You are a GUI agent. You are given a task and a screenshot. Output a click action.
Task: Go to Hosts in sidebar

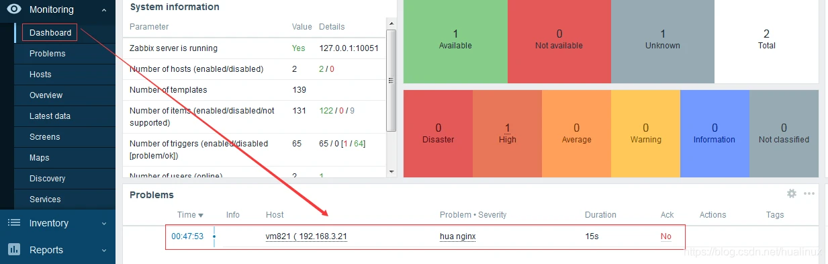coord(40,75)
